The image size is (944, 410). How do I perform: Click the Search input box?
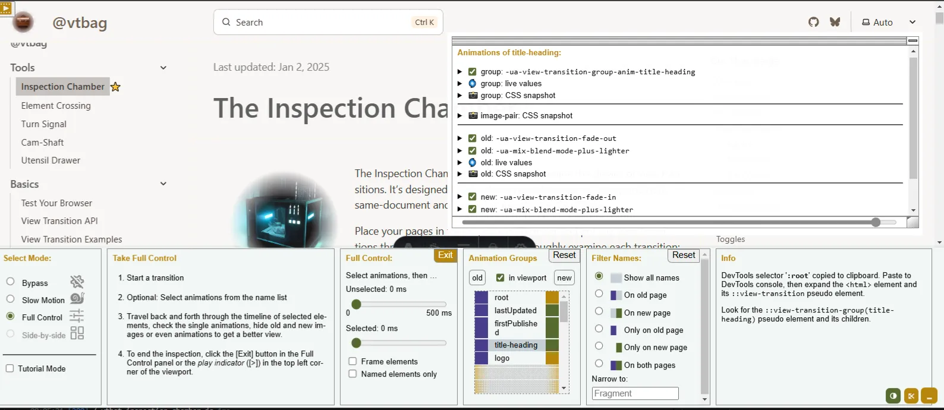tap(328, 22)
